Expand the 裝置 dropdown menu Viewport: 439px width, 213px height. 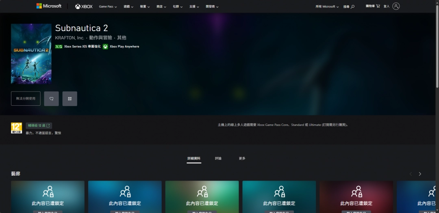(x=145, y=6)
